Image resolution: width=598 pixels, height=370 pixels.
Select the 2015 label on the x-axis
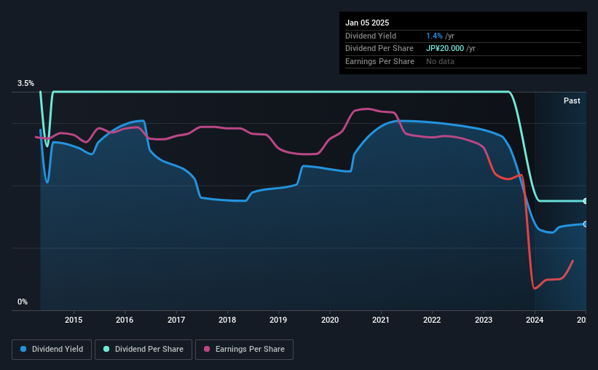tap(74, 320)
